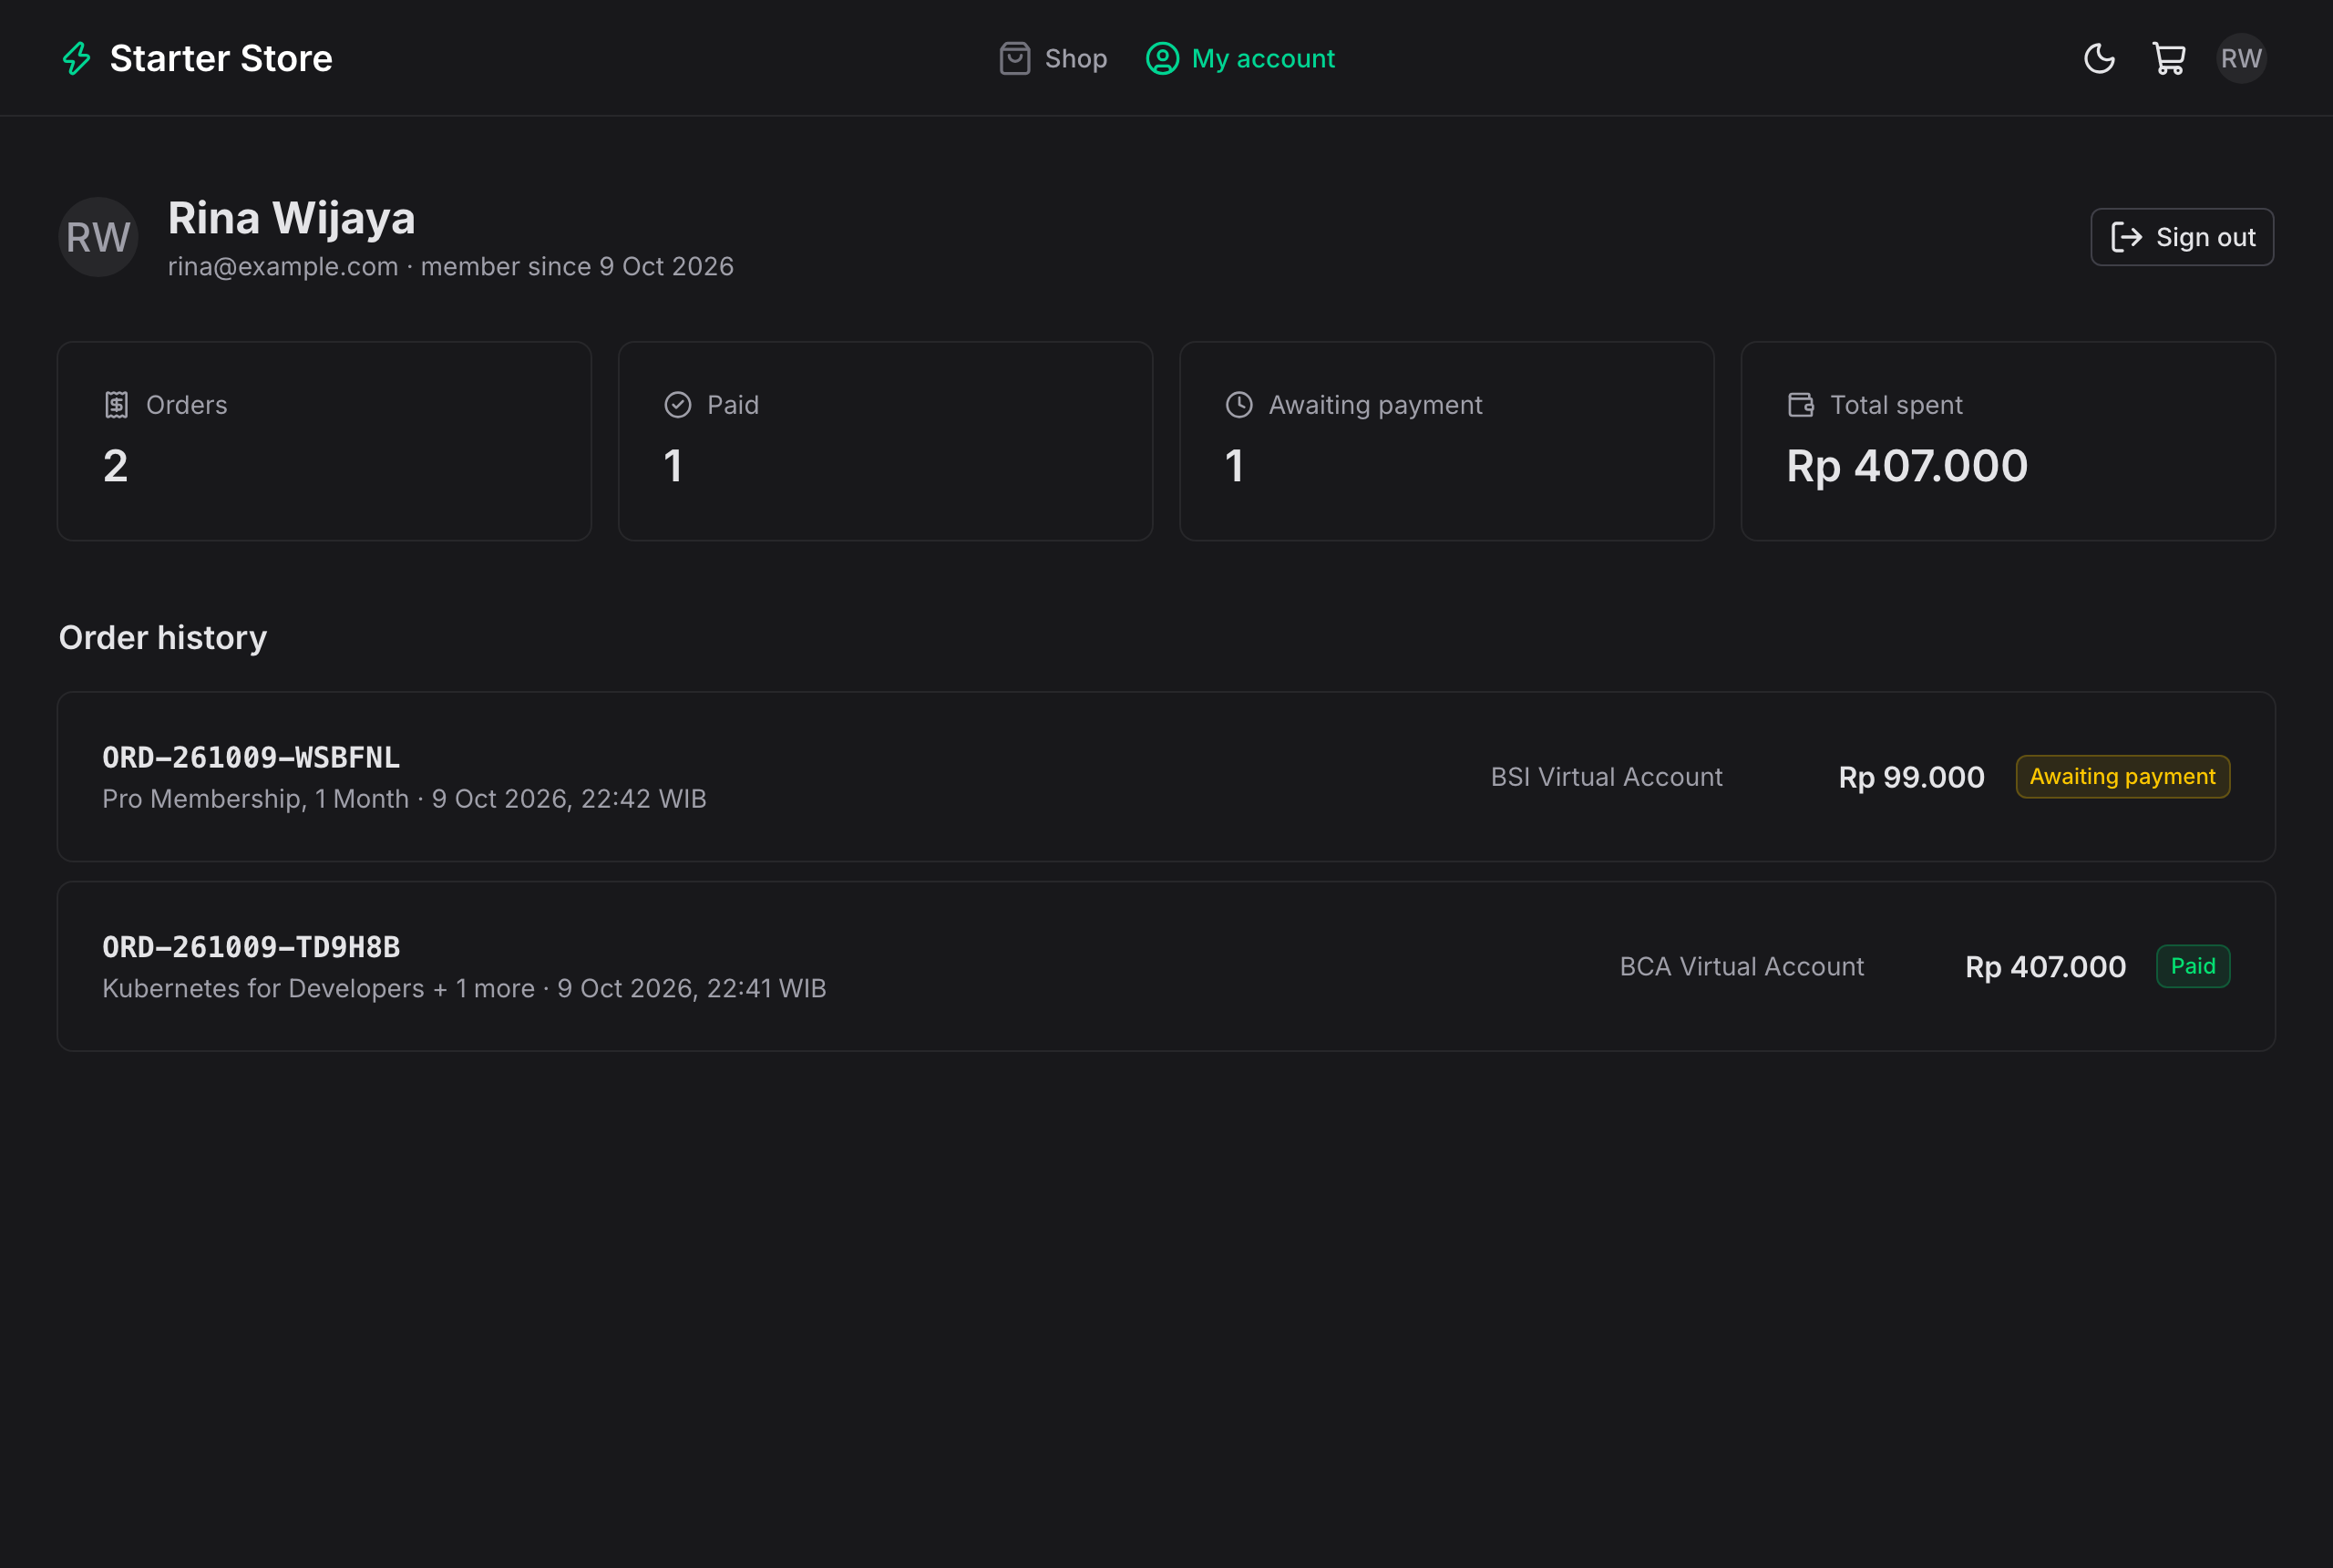Click the Rp 99.000 order amount
This screenshot has height=1568, width=2333.
(1911, 777)
